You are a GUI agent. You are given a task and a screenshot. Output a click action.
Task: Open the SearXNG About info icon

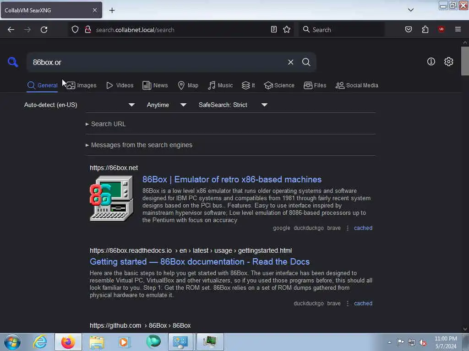(431, 62)
